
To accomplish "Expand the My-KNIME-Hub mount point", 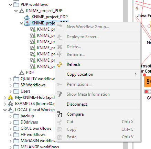I will click(5, 98).
